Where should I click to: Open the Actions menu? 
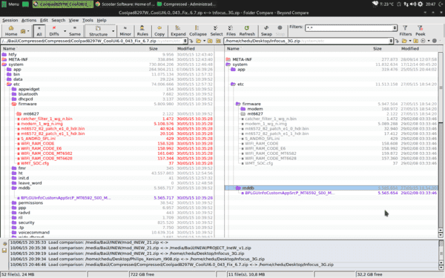[29, 21]
